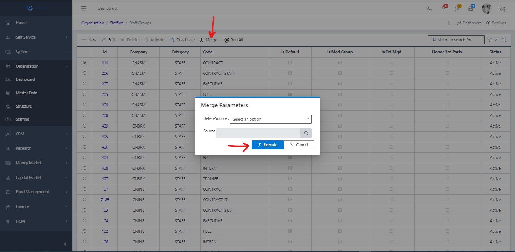This screenshot has height=252, width=515.
Task: Toggle Is Default checkbox for CONTRACT row 210
Action: tap(290, 63)
